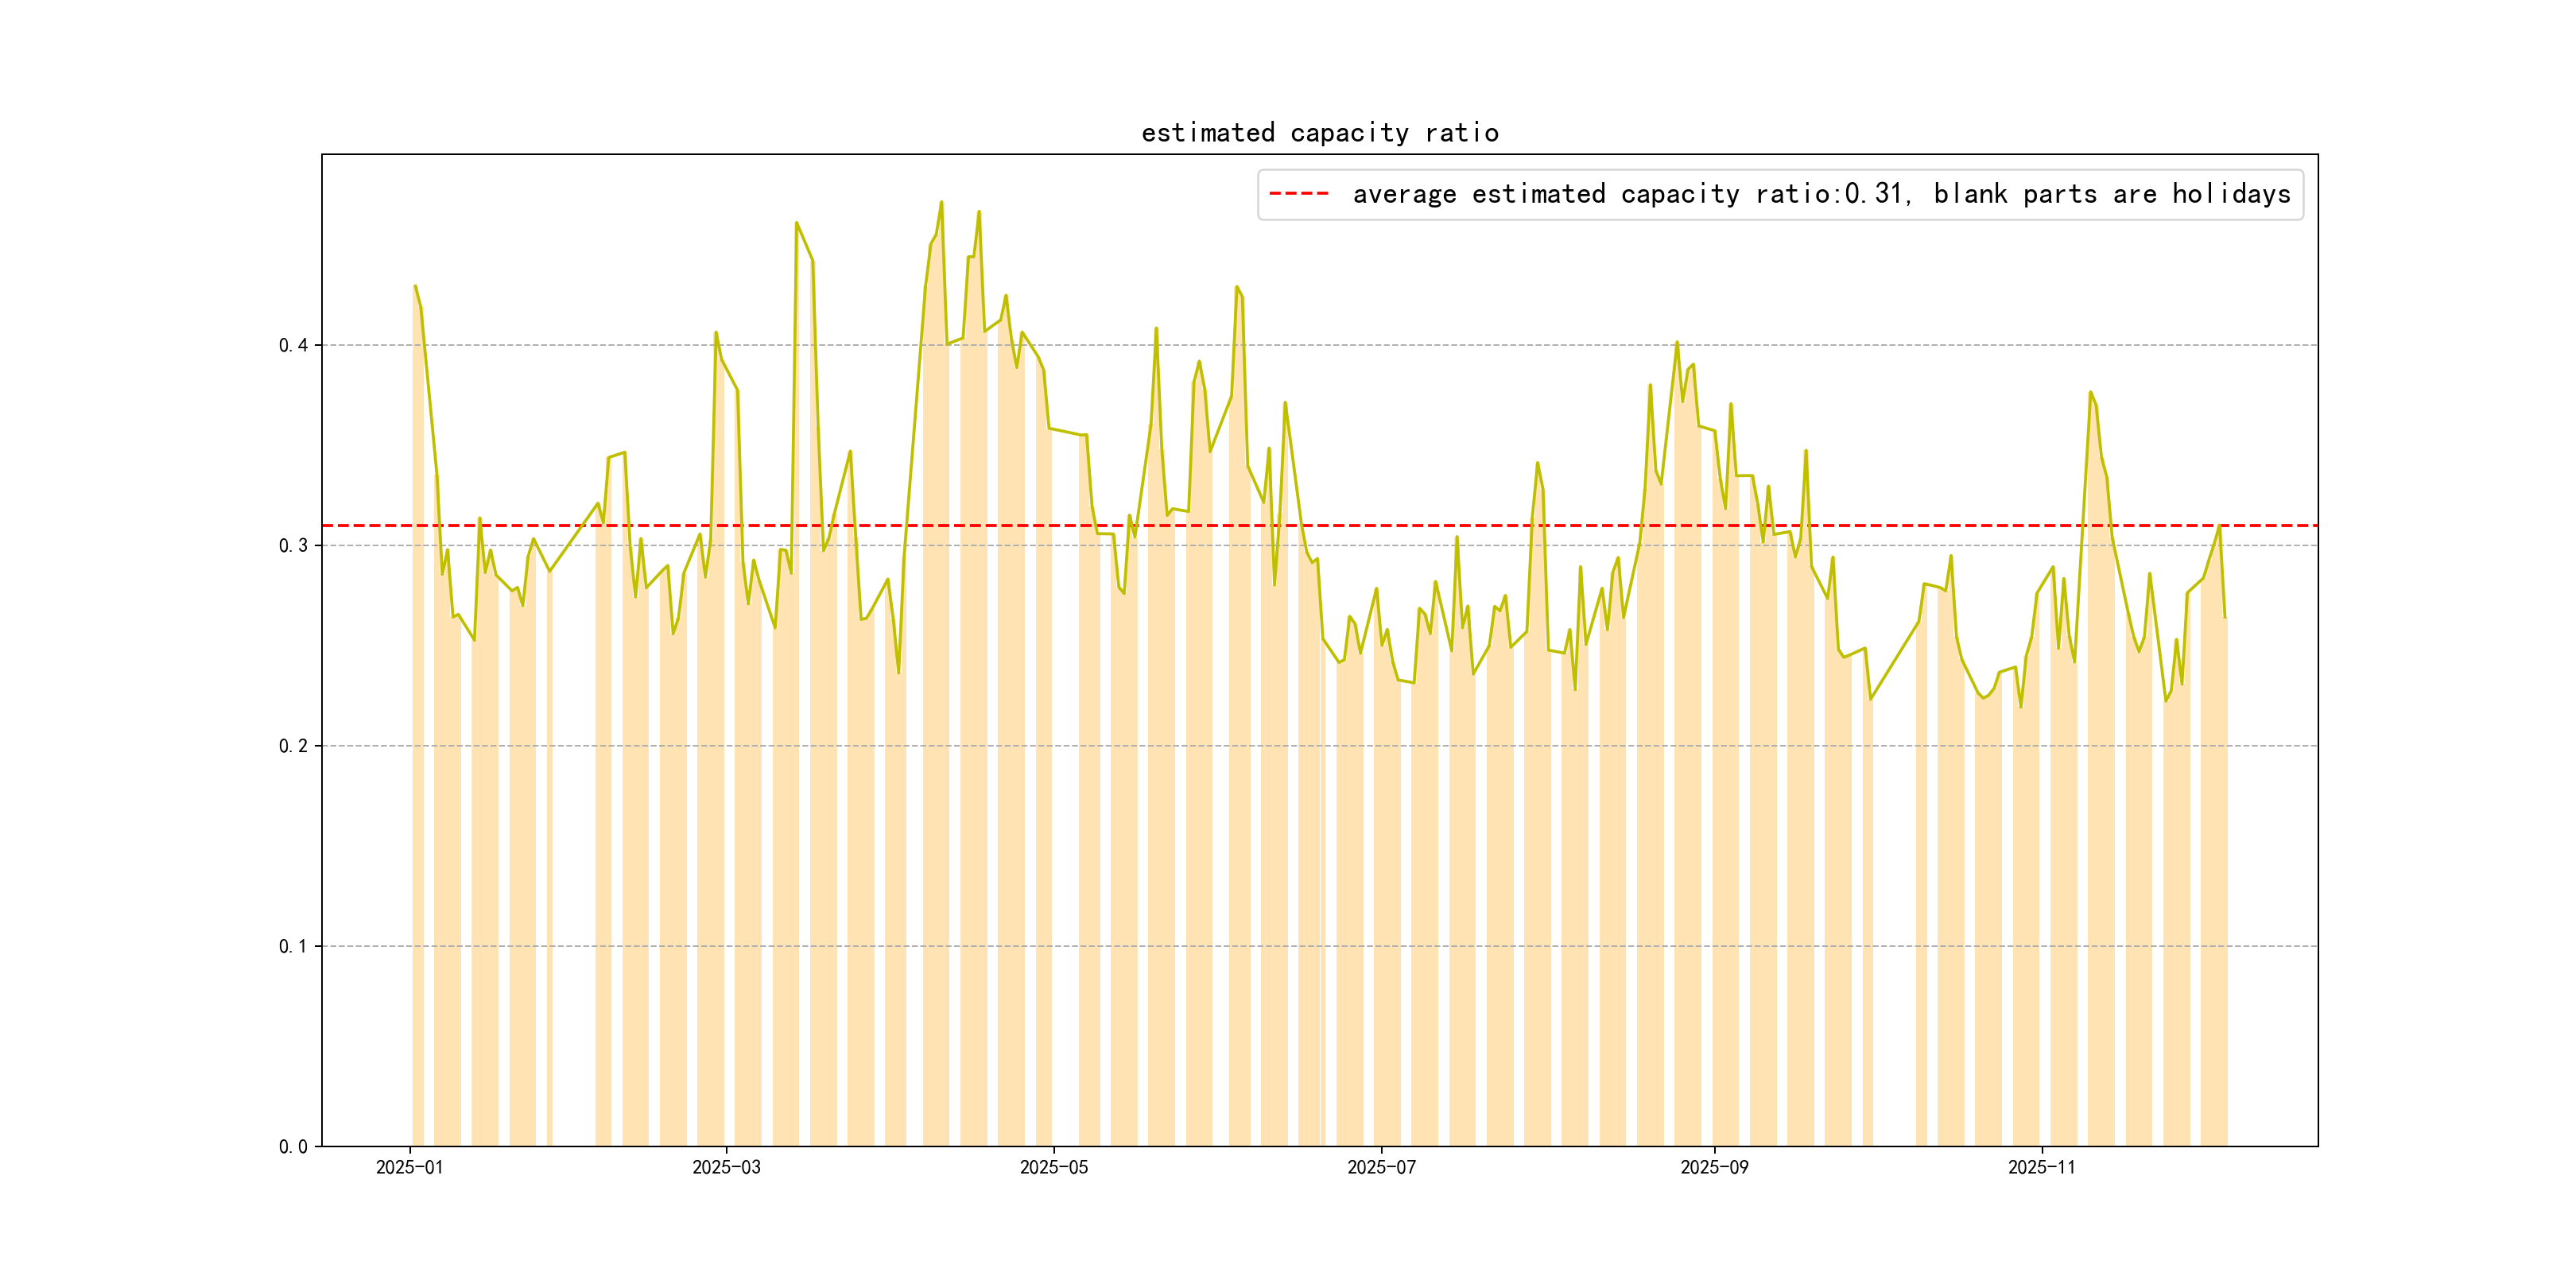The height and width of the screenshot is (1288, 2576).
Task: Click the first data point in January
Action: click(x=415, y=286)
